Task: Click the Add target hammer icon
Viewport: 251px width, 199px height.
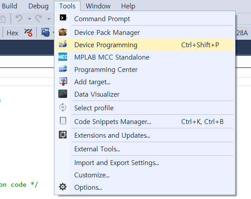Action: 63,81
